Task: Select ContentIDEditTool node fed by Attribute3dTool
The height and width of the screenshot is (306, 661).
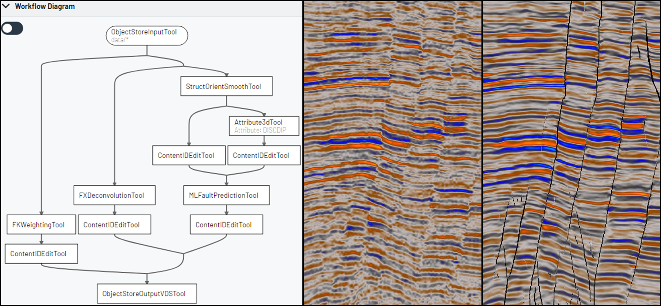Action: (x=264, y=155)
